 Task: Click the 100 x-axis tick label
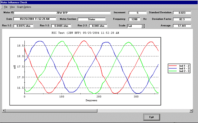click(62, 97)
